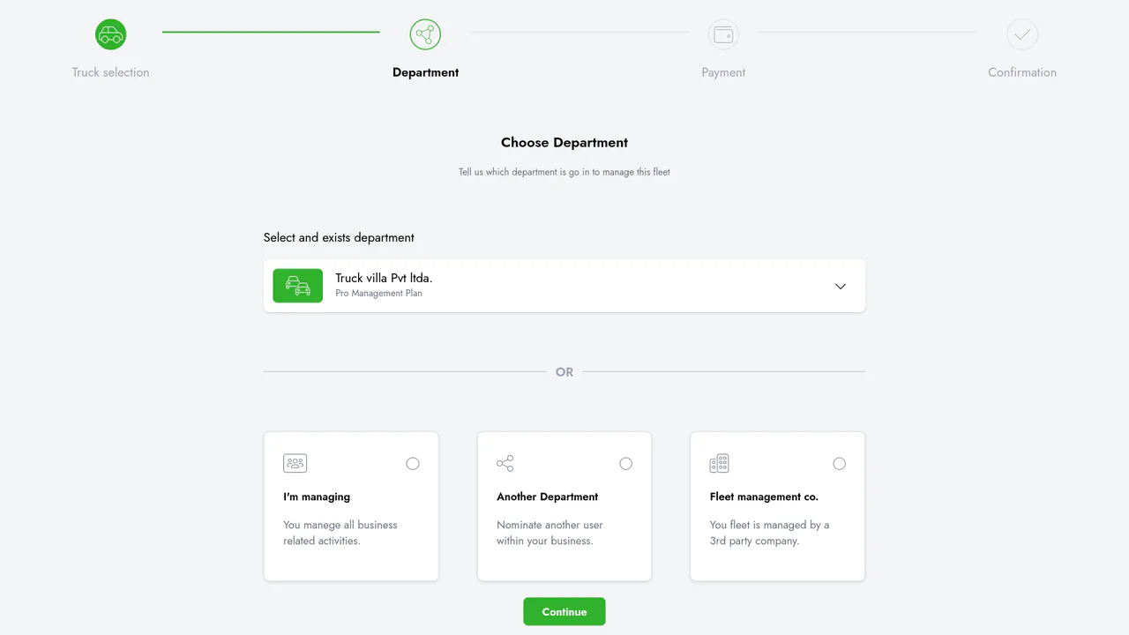
Task: Click 'You fleet is managed by' description
Action: [770, 533]
